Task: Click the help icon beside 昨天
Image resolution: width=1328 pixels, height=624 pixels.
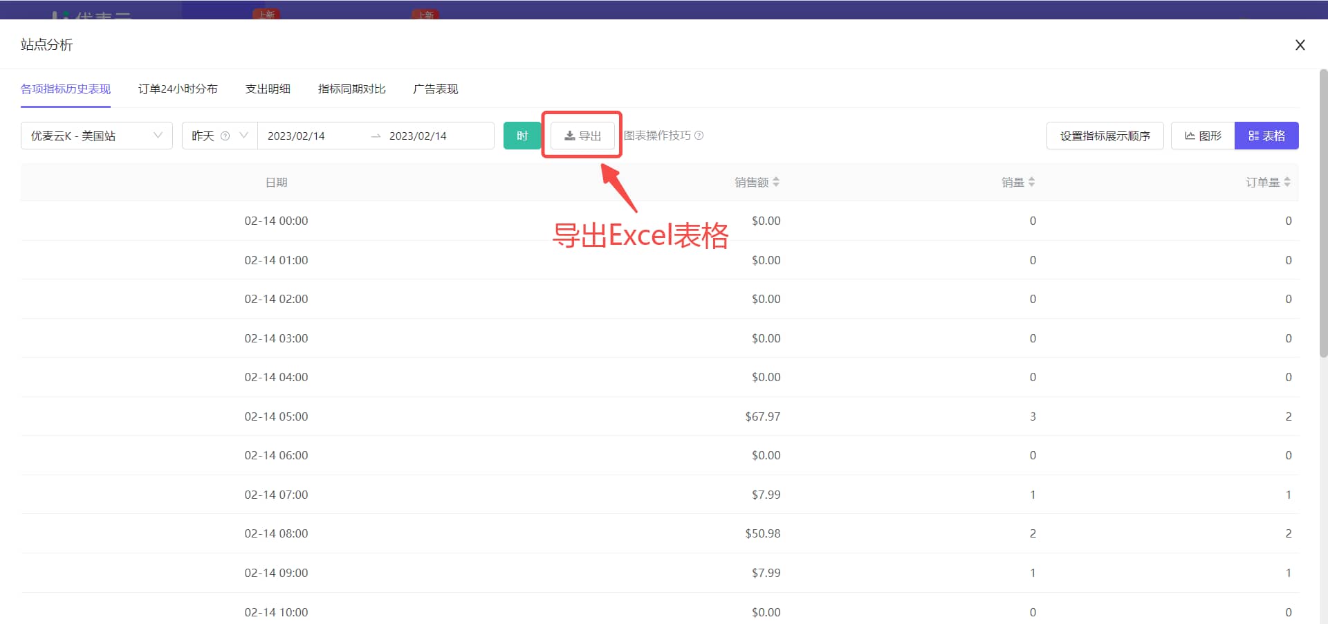Action: 225,136
